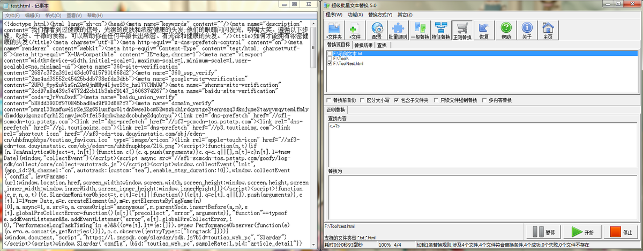Open 格式(O) menu in Notepad

click(x=54, y=15)
